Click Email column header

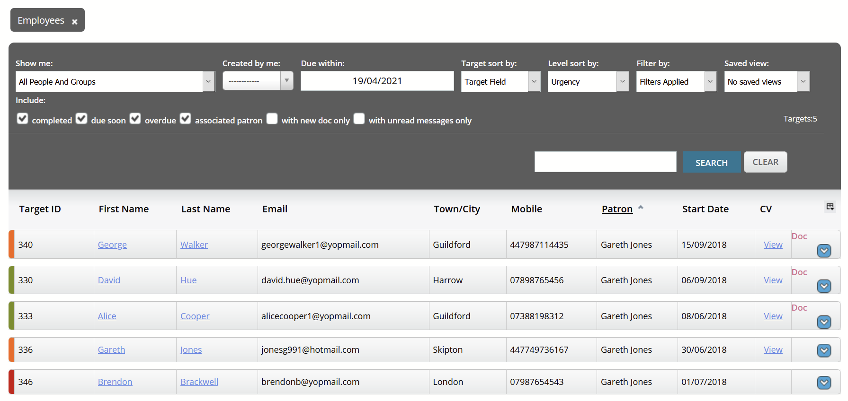pyautogui.click(x=275, y=209)
